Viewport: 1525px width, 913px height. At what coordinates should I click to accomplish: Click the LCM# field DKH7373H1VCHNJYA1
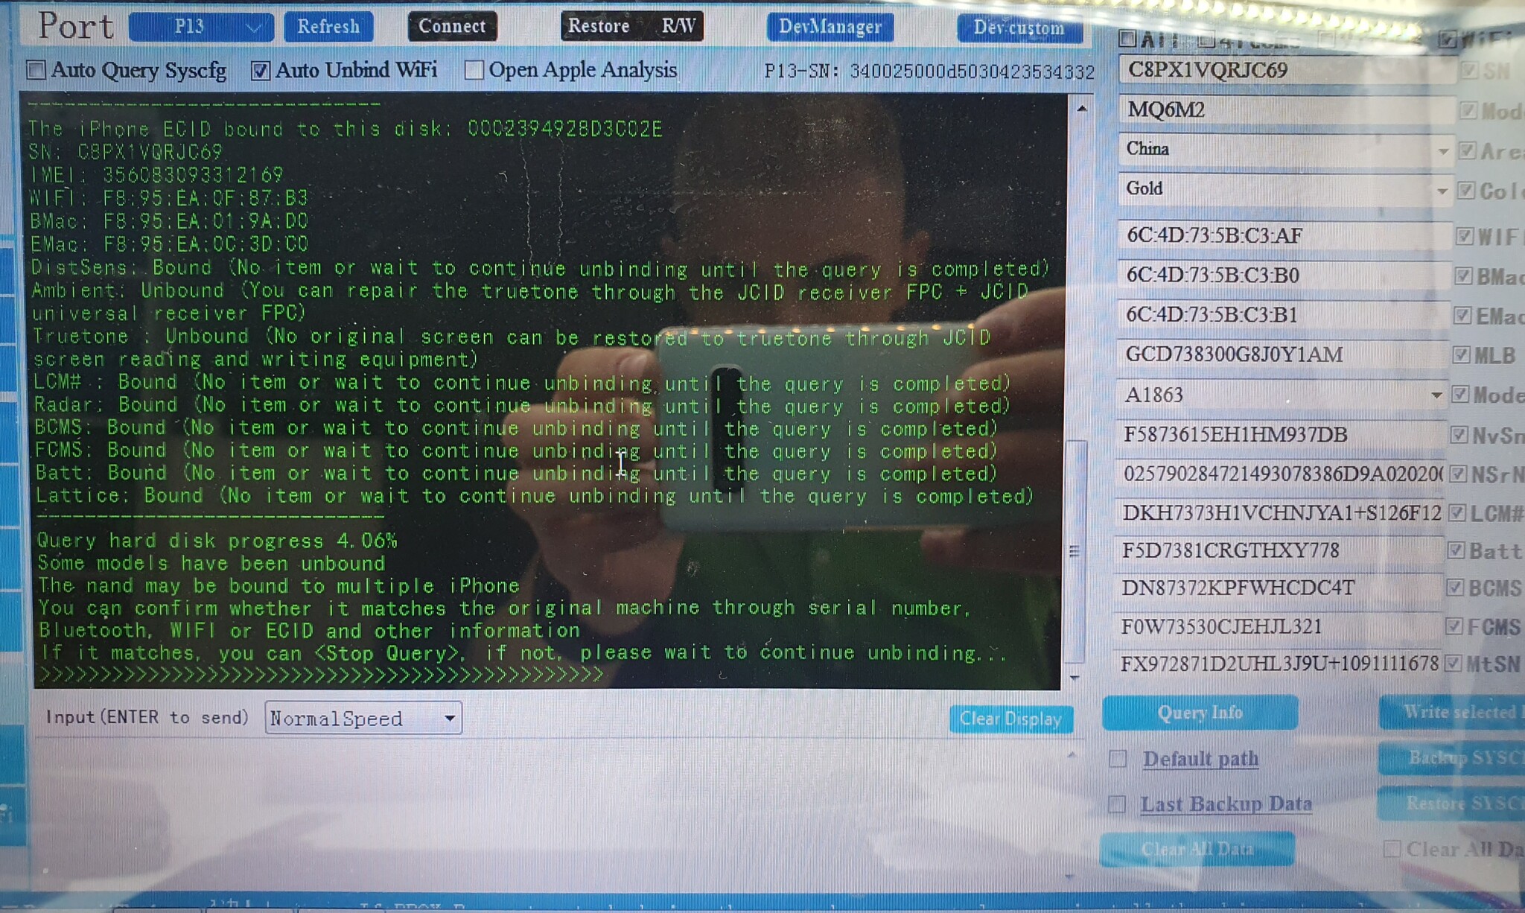(x=1279, y=513)
